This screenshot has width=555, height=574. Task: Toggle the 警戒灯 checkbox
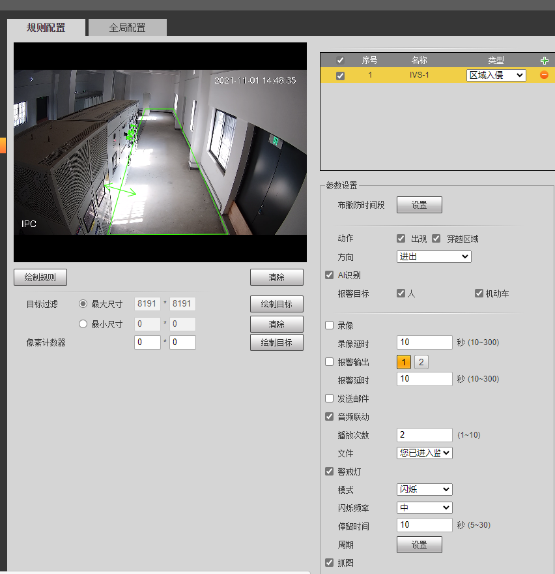pyautogui.click(x=329, y=472)
